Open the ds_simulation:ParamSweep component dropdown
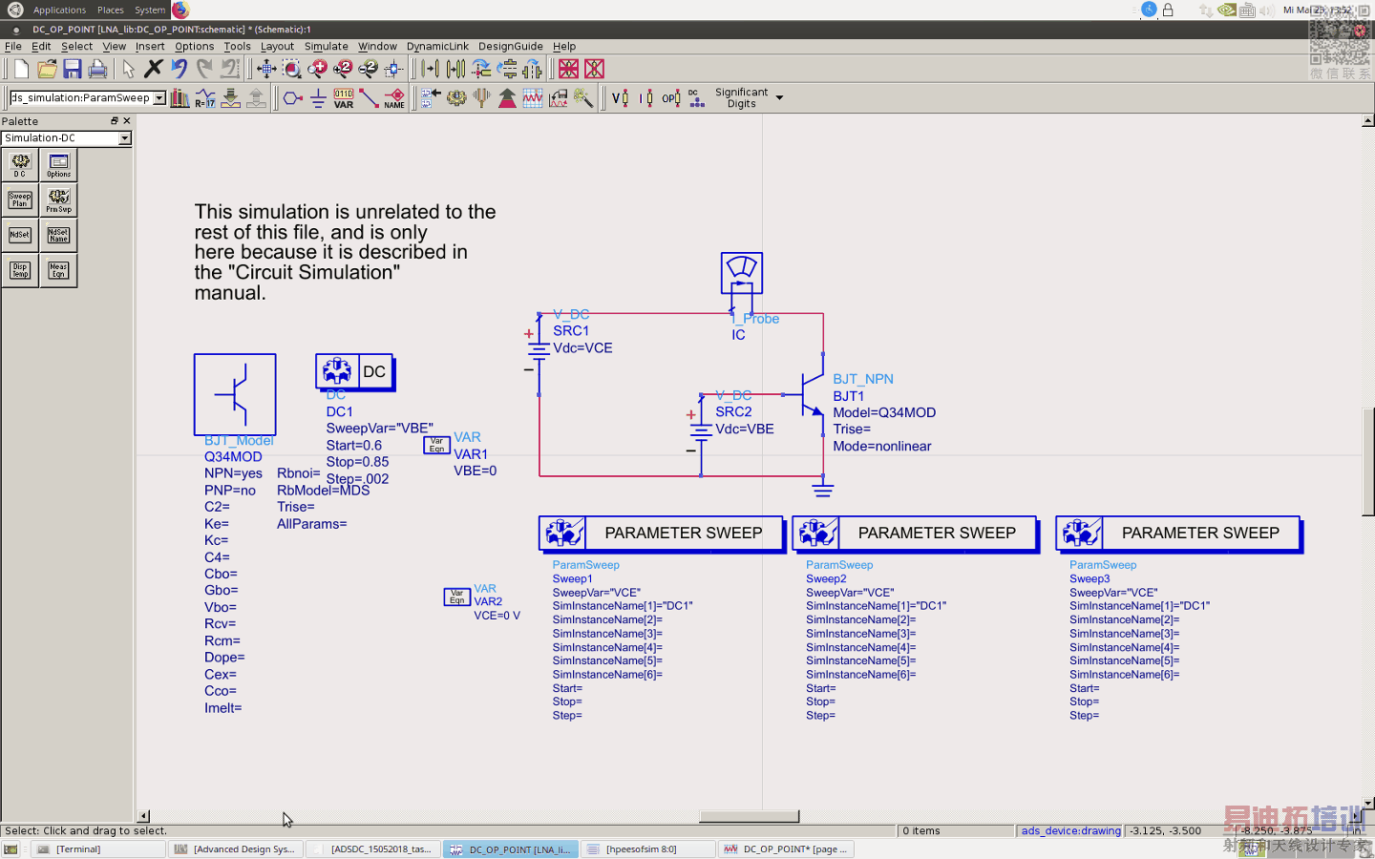The width and height of the screenshot is (1375, 859). [159, 97]
